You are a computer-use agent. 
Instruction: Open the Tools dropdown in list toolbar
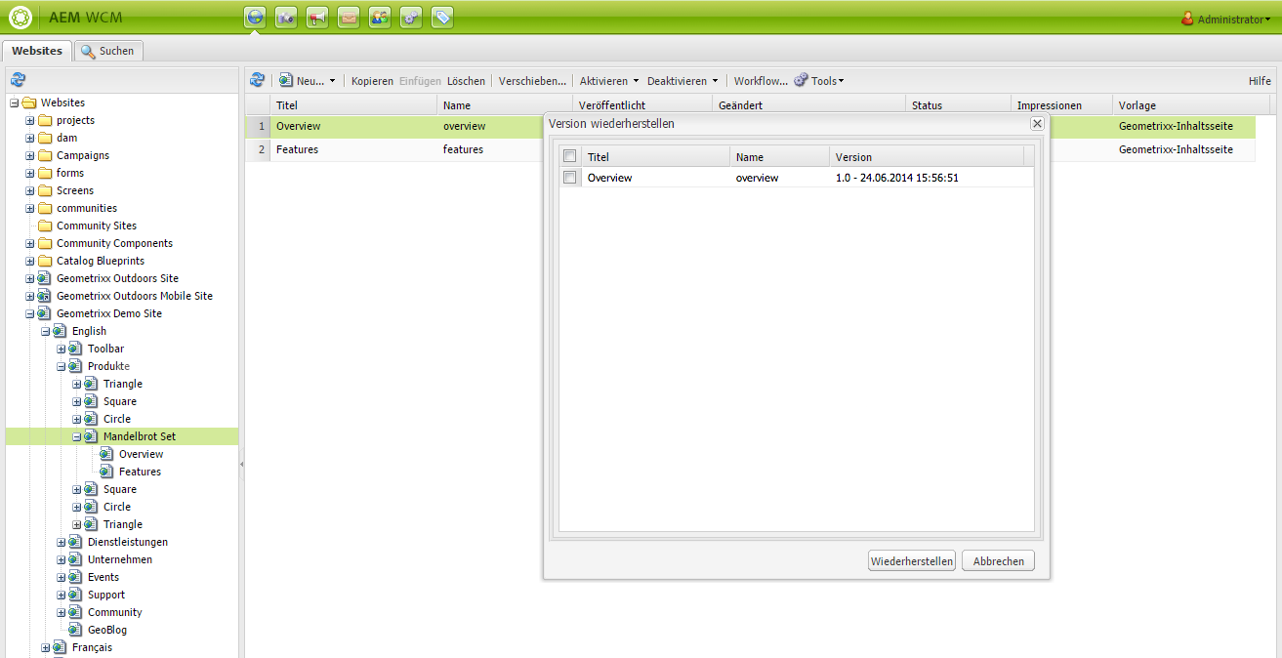point(827,81)
